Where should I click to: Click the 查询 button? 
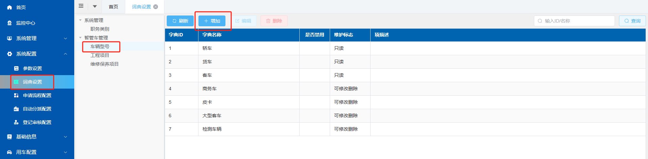632,21
